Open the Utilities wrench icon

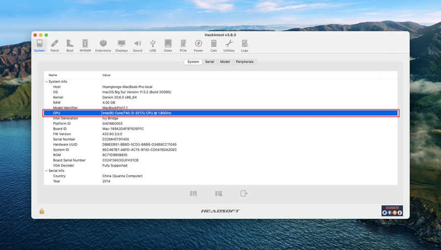229,45
